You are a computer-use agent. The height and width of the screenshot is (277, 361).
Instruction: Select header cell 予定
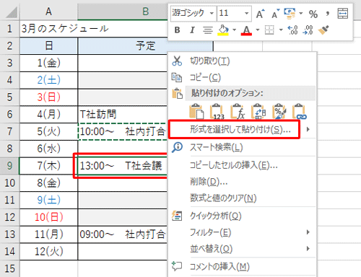coord(146,45)
